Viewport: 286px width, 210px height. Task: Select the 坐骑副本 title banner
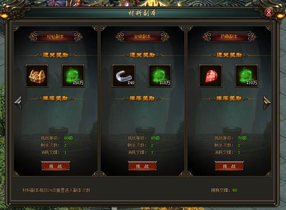(142, 37)
